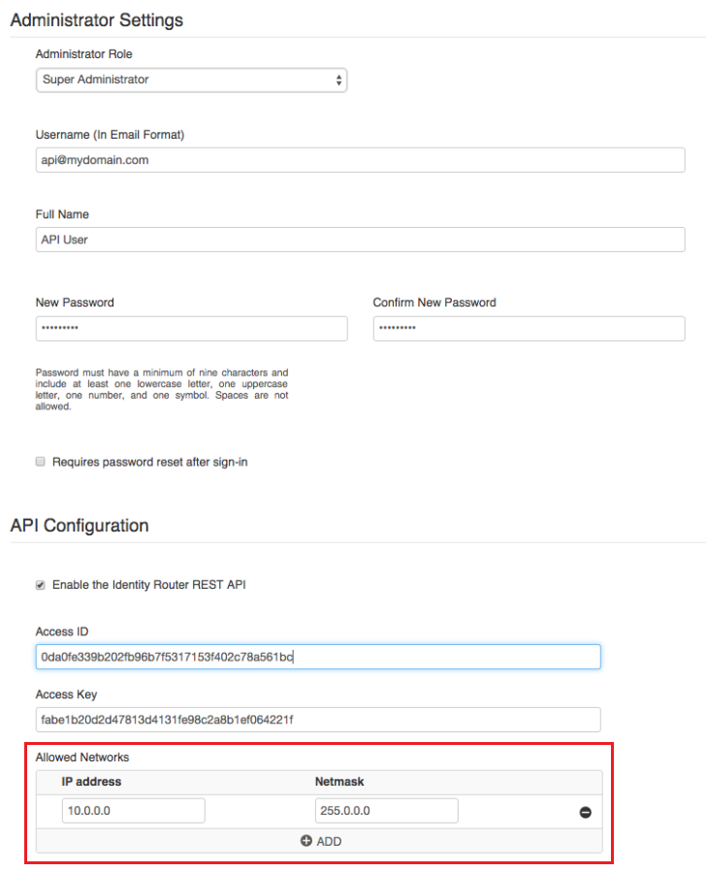The height and width of the screenshot is (872, 706).
Task: Click the Netmask column header
Action: pyautogui.click(x=339, y=781)
